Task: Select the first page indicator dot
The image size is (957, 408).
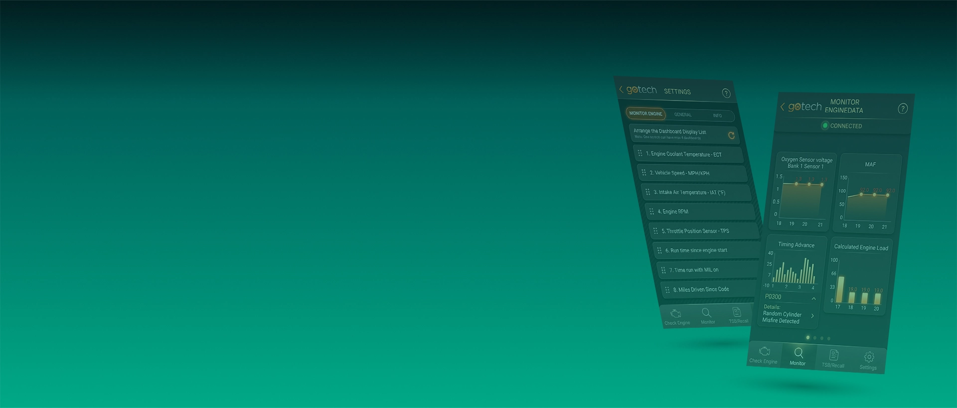Action: 808,338
